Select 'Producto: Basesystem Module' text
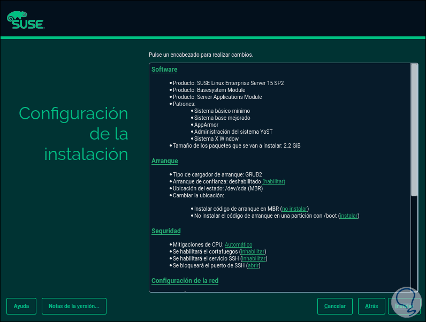The width and height of the screenshot is (426, 322). pyautogui.click(x=209, y=90)
